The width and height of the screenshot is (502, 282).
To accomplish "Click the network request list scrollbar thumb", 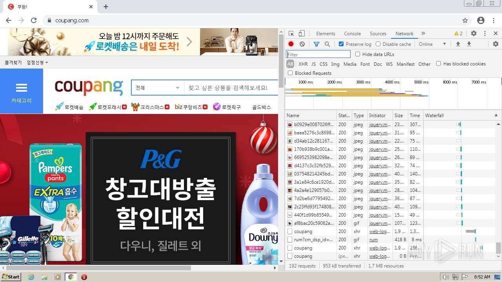I will 498,248.
